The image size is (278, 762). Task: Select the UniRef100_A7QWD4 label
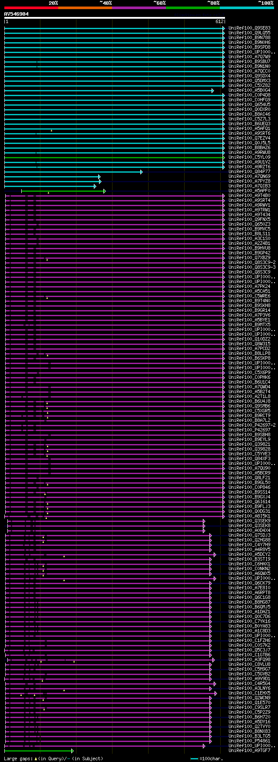[249, 387]
